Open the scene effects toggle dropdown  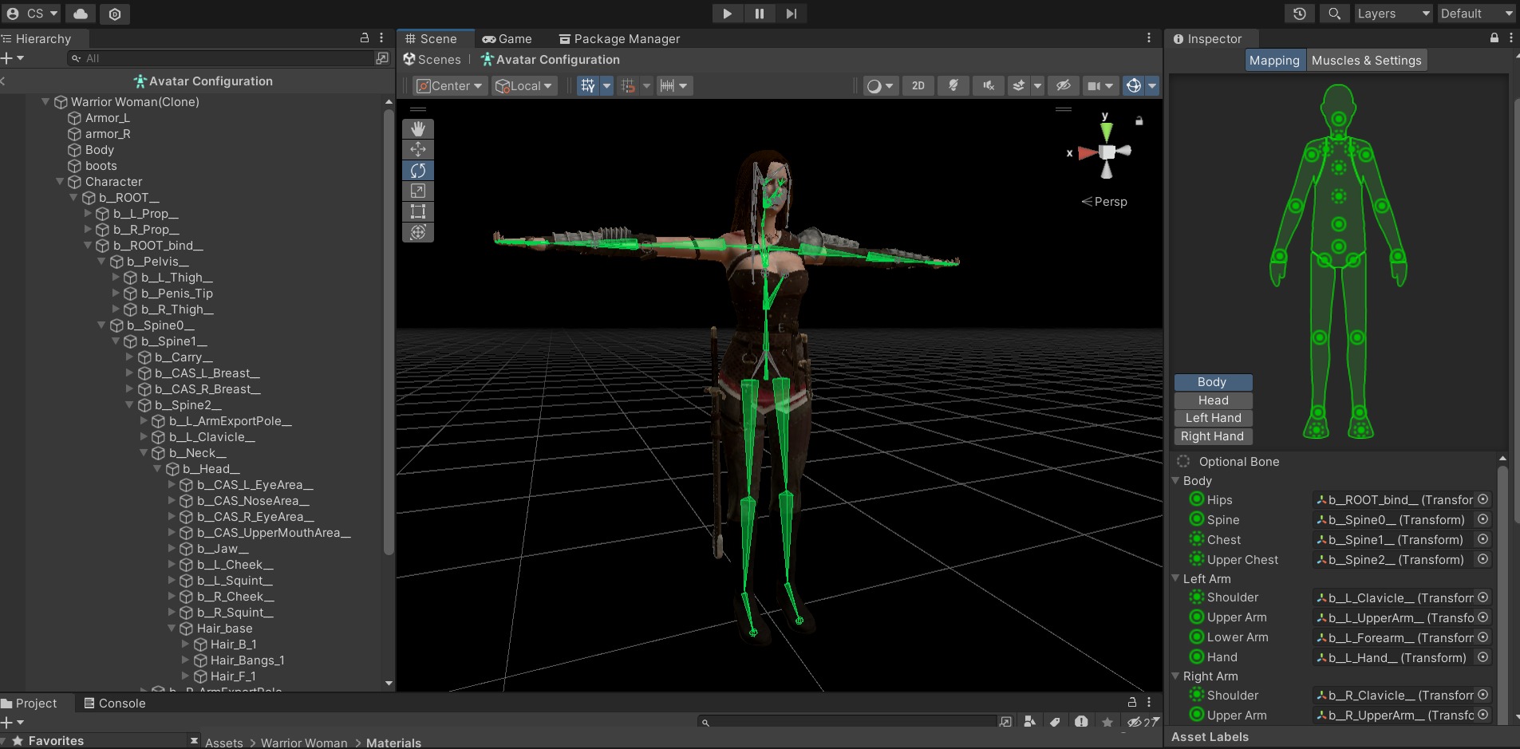point(1037,85)
